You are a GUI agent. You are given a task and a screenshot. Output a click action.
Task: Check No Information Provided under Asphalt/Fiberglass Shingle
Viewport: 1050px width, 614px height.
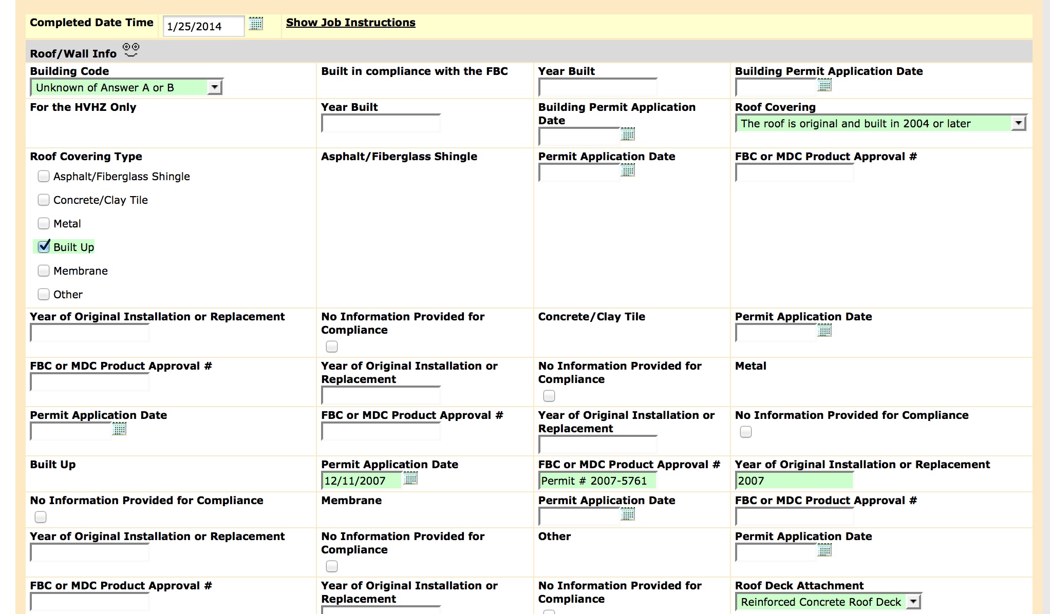point(332,347)
